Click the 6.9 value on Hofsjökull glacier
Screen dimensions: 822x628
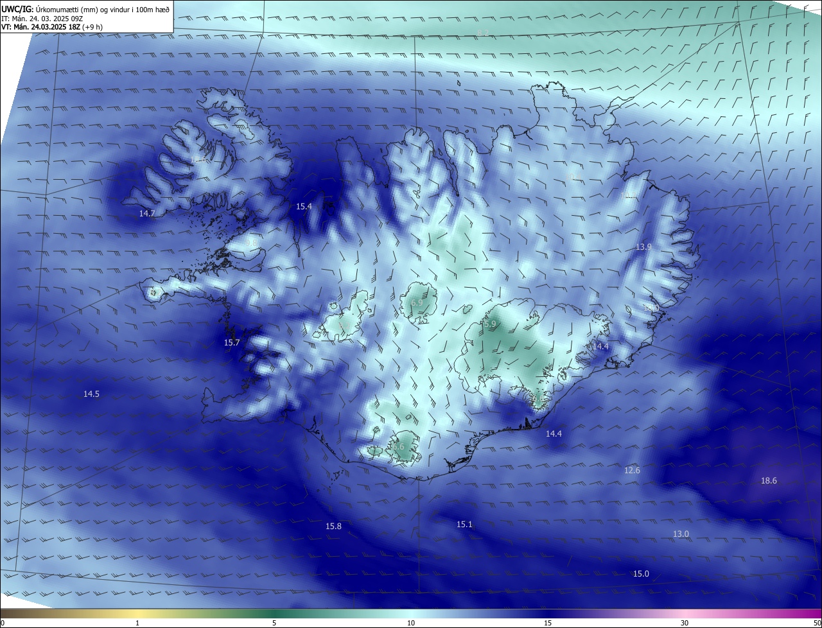417,302
